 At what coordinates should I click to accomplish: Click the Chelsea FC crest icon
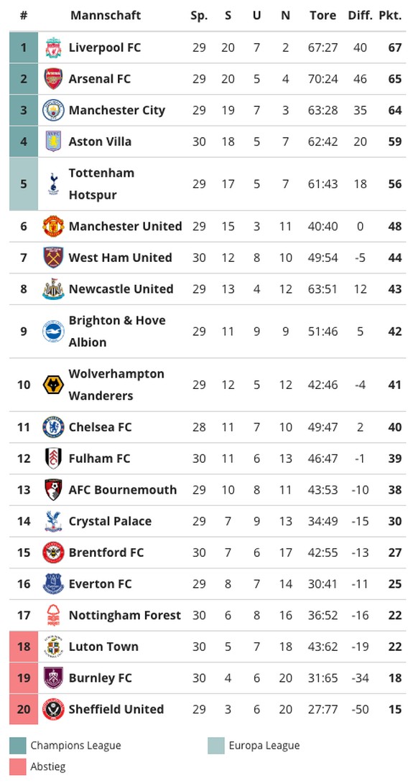tap(53, 428)
